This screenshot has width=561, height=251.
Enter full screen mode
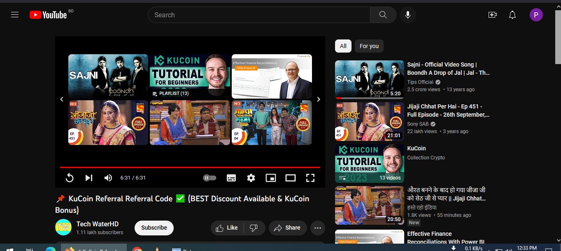310,178
